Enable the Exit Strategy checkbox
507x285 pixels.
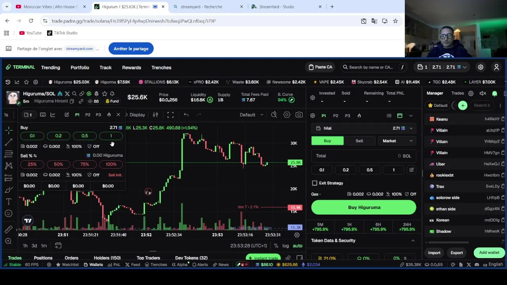click(x=314, y=183)
